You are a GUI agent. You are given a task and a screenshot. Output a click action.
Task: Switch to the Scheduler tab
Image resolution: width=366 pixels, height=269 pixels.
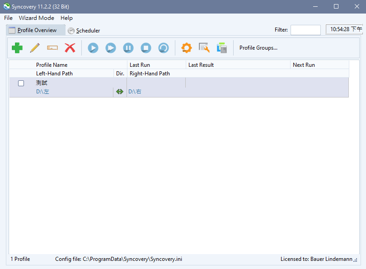84,31
